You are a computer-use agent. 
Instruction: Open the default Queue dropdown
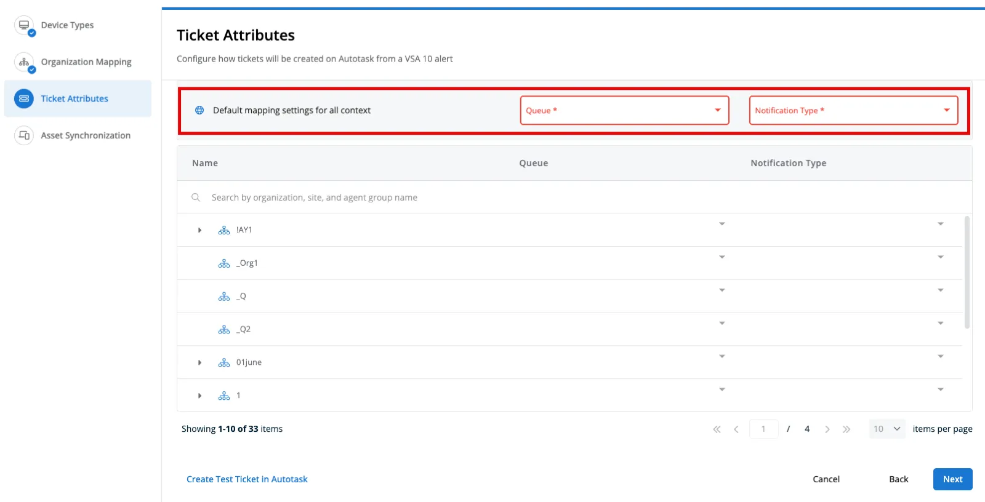pos(624,111)
